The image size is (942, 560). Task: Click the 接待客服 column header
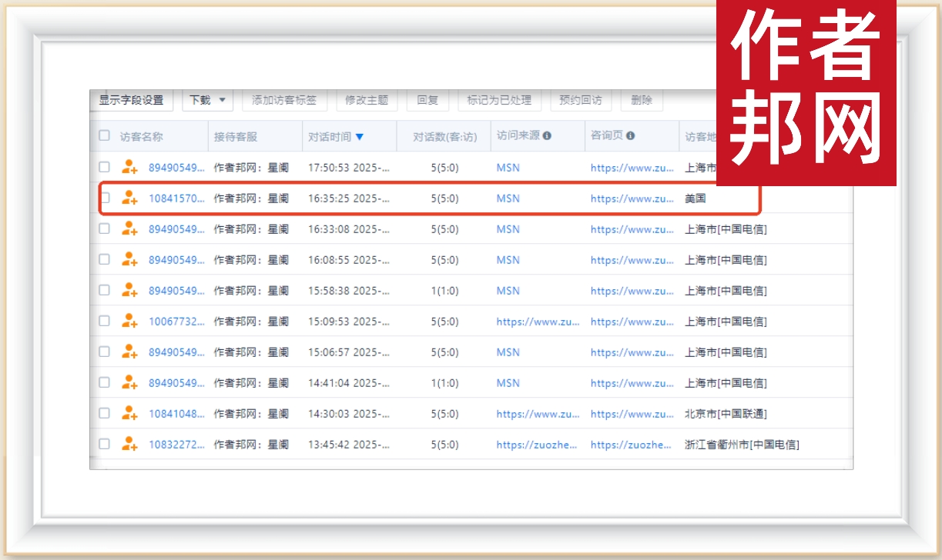(236, 137)
